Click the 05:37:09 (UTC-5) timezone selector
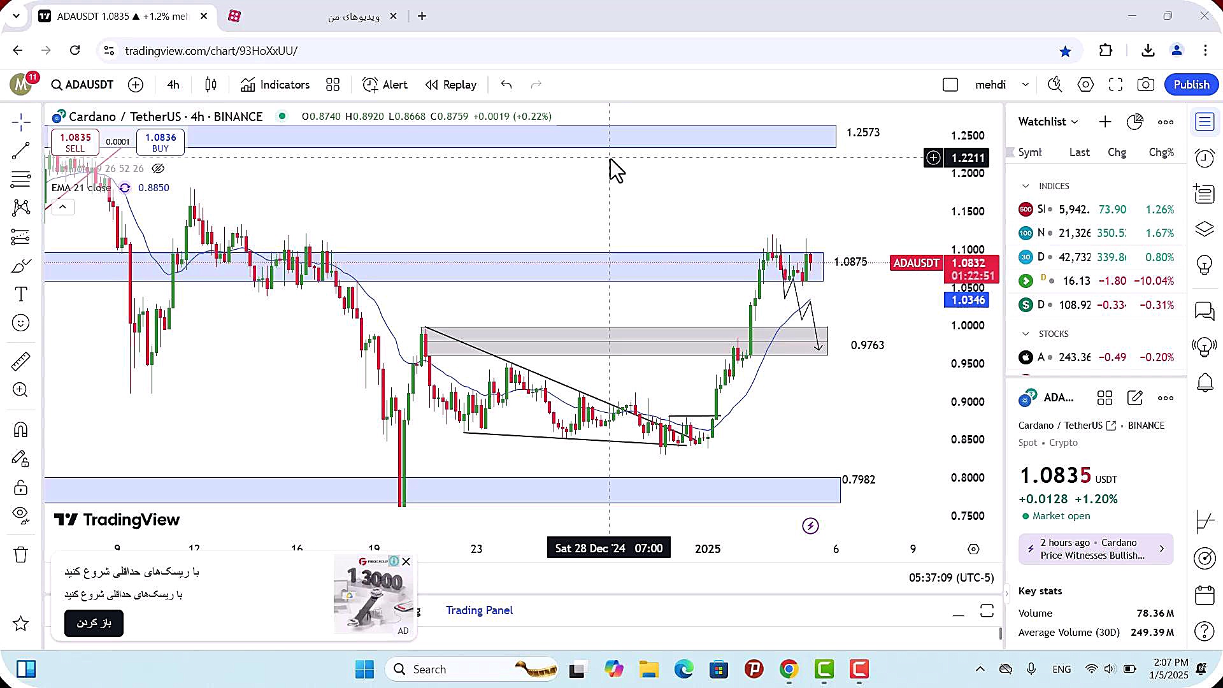This screenshot has height=688, width=1223. [x=951, y=578]
